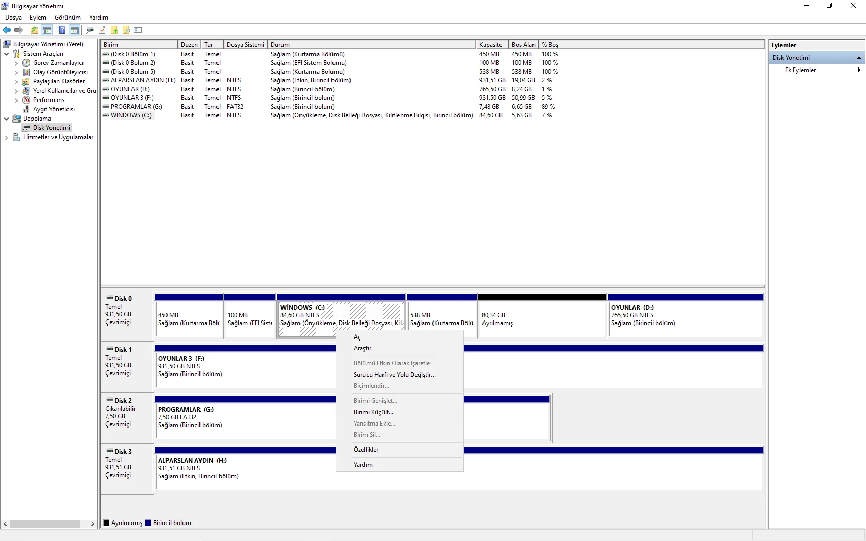Click the Performans icon in tree
The width and height of the screenshot is (866, 541).
coord(26,100)
